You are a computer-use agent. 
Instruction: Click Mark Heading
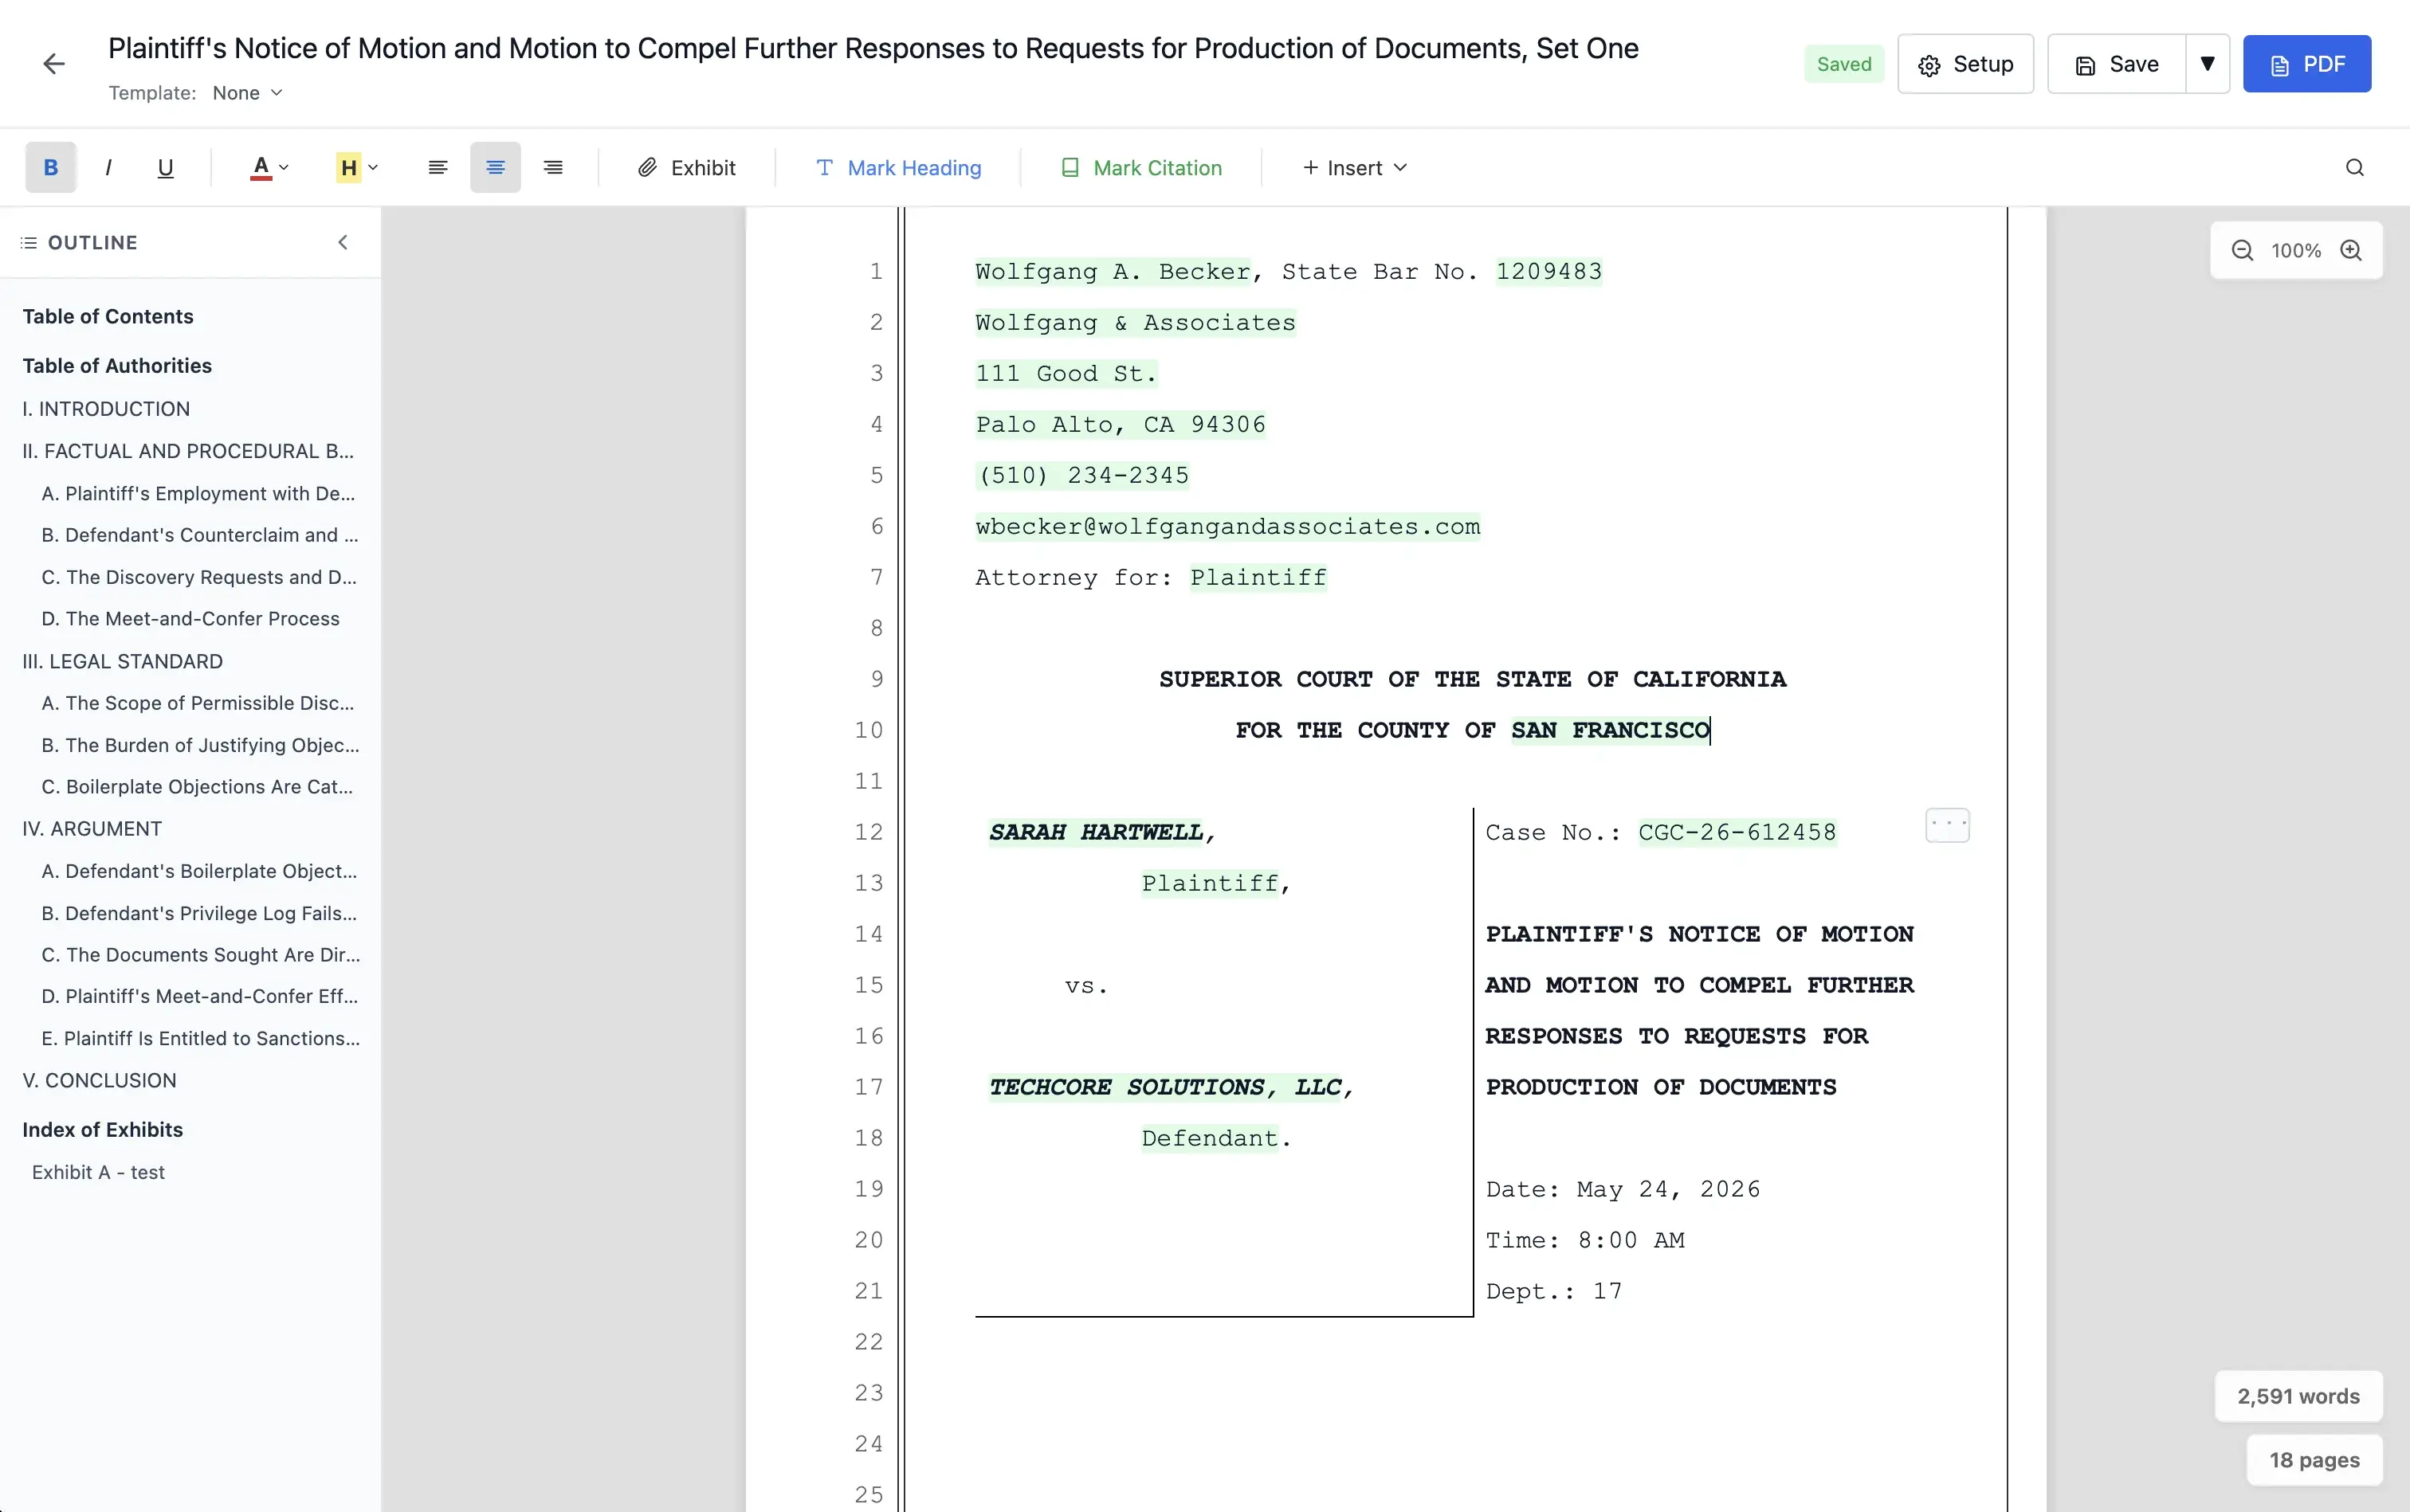click(898, 167)
